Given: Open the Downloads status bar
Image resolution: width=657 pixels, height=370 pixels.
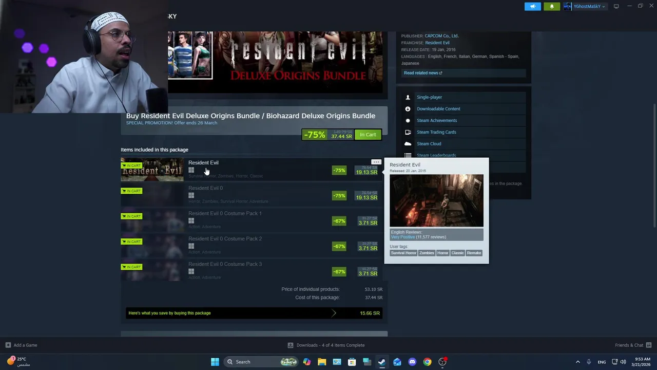Looking at the screenshot, I should (x=326, y=345).
